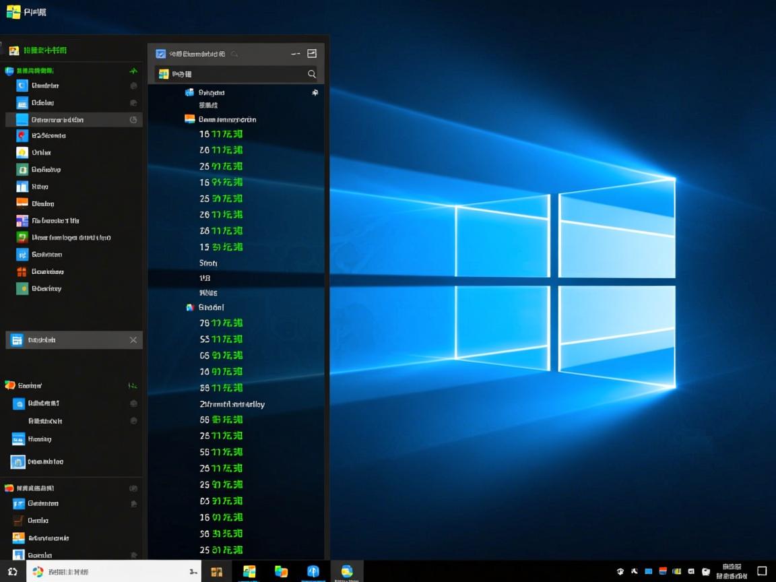Screen dimensions: 776x582
Task: Dismiss the highlighted sidebar card with X
Action: click(x=133, y=340)
